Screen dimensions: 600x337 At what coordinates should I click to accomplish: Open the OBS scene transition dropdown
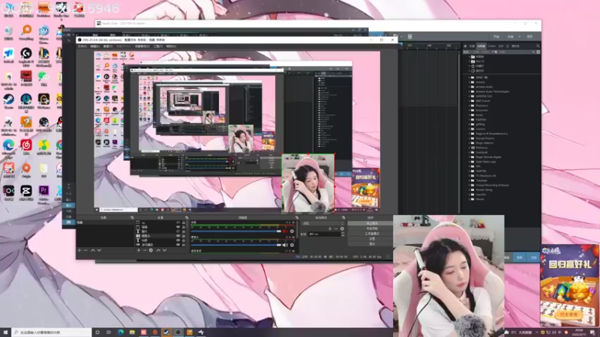coord(323,223)
